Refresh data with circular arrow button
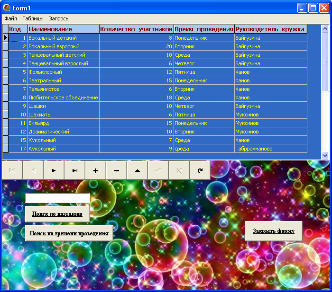Image resolution: width=332 pixels, height=292 pixels. pyautogui.click(x=200, y=170)
